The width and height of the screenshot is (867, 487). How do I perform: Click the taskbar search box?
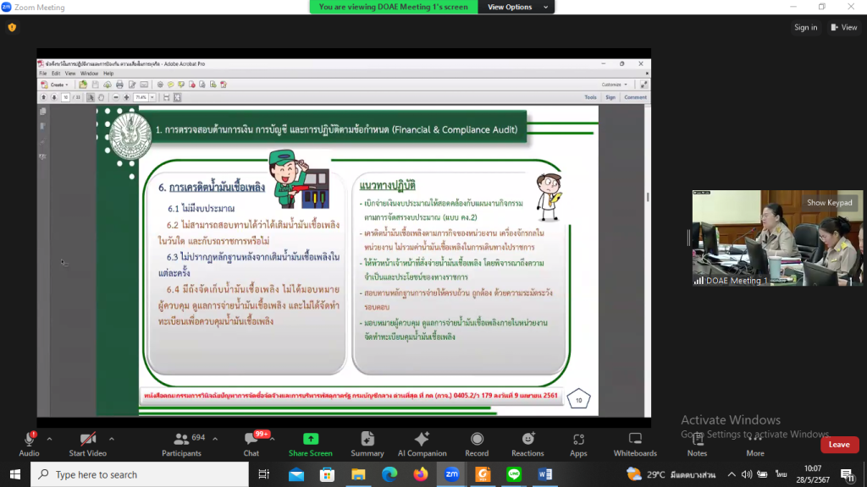pos(140,474)
